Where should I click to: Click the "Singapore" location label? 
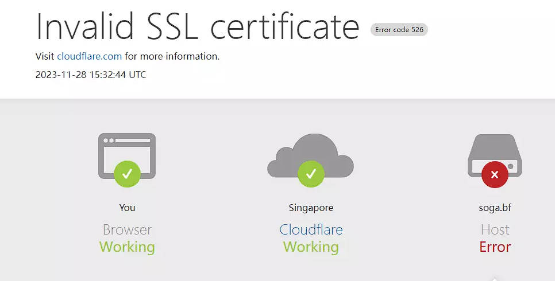click(311, 208)
